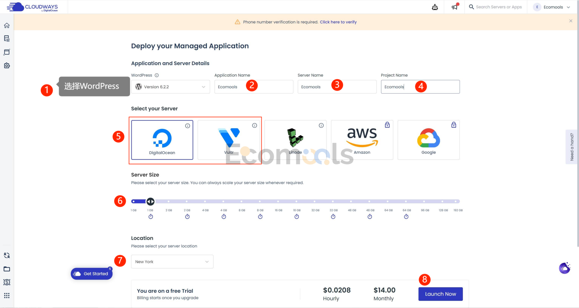Screen dimensions: 579x308
Task: Show DigitalOcean server info icon
Action: pyautogui.click(x=188, y=126)
